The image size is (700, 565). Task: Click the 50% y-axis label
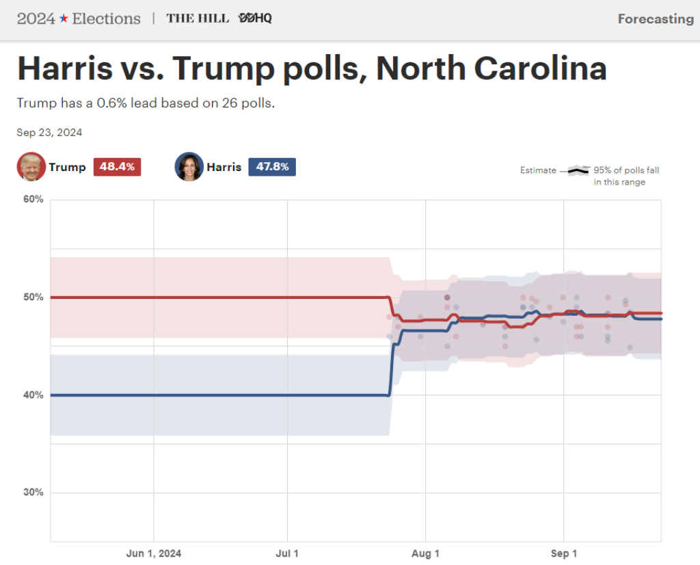tap(33, 298)
